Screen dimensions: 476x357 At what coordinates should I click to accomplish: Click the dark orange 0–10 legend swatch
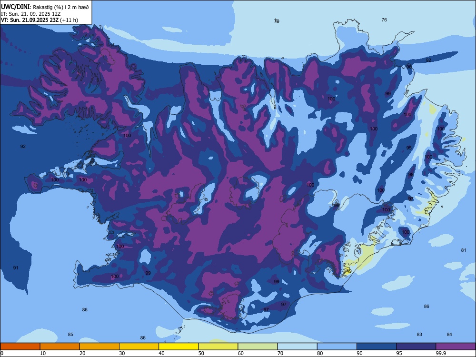point(20,347)
